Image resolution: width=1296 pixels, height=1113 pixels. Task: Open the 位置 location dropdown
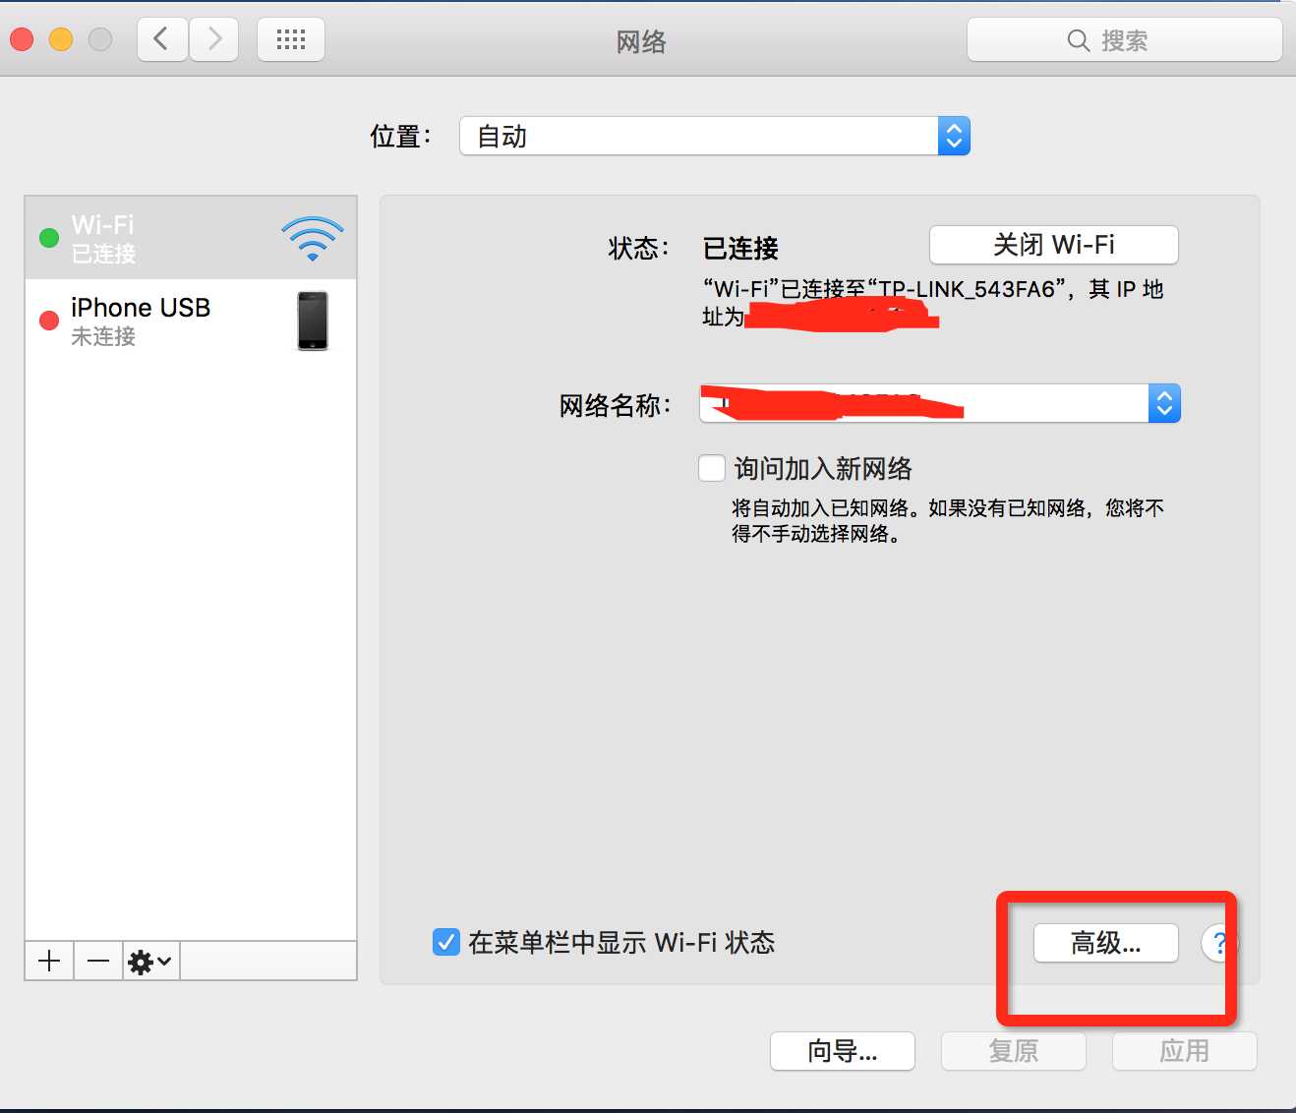click(x=715, y=136)
